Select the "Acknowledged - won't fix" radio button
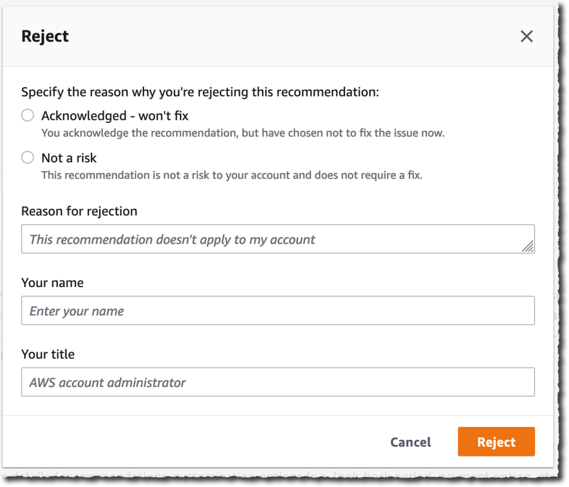Image resolution: width=569 pixels, height=487 pixels. (27, 115)
